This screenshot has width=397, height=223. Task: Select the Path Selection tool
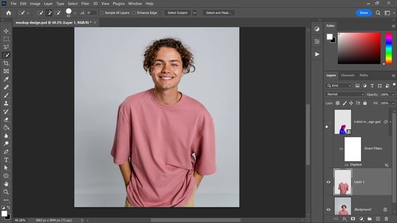coord(6,168)
